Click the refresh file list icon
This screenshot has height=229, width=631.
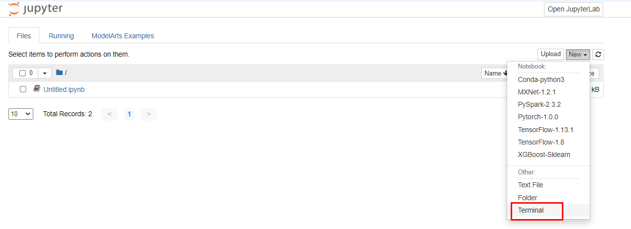(x=598, y=55)
